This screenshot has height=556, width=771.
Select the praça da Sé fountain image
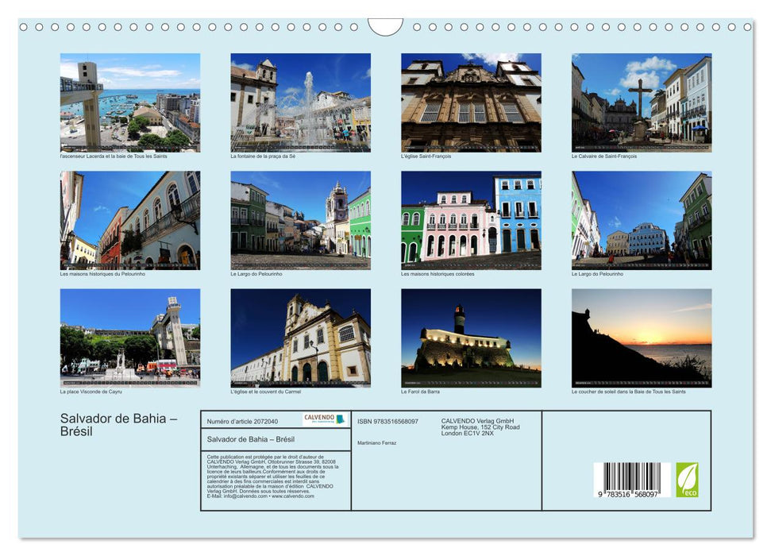299,102
